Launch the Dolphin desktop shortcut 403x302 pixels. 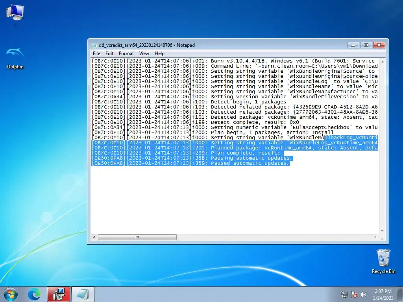tap(15, 59)
